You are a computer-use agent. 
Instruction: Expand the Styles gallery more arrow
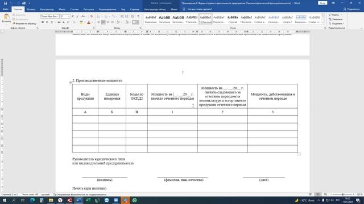[x=323, y=23]
